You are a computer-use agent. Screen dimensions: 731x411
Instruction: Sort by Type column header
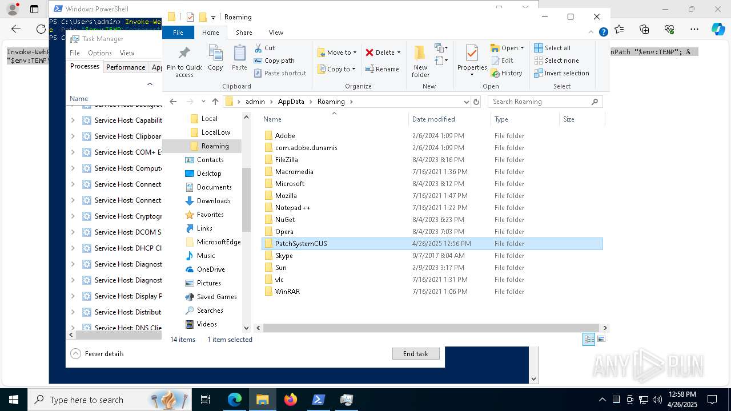pyautogui.click(x=525, y=119)
